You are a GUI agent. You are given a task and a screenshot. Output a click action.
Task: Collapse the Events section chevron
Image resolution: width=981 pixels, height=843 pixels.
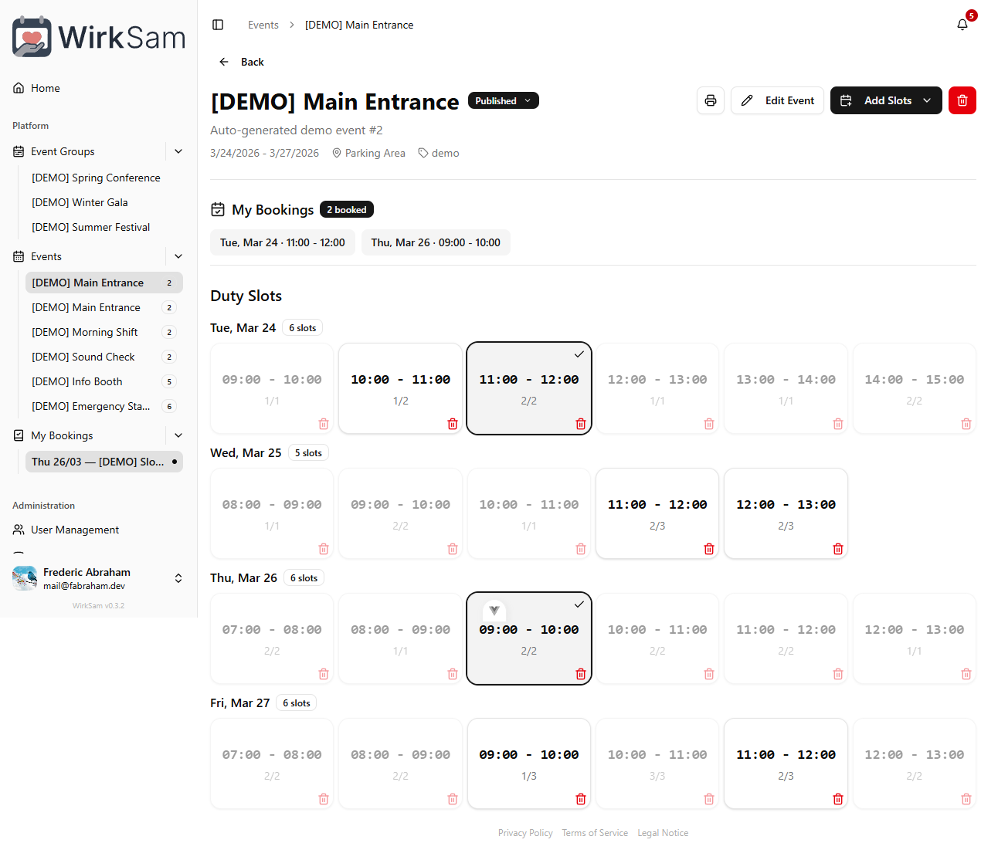[178, 256]
